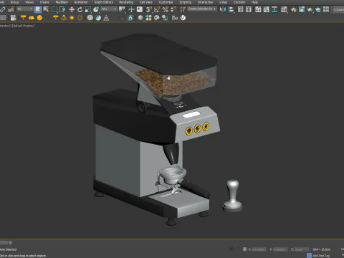This screenshot has width=344, height=258.
Task: Open the Create menu
Action: click(44, 2)
